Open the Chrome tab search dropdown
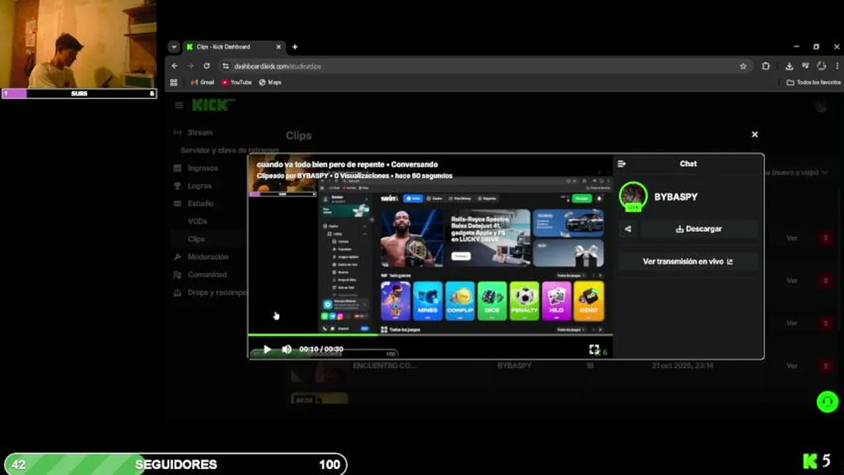 tap(174, 47)
